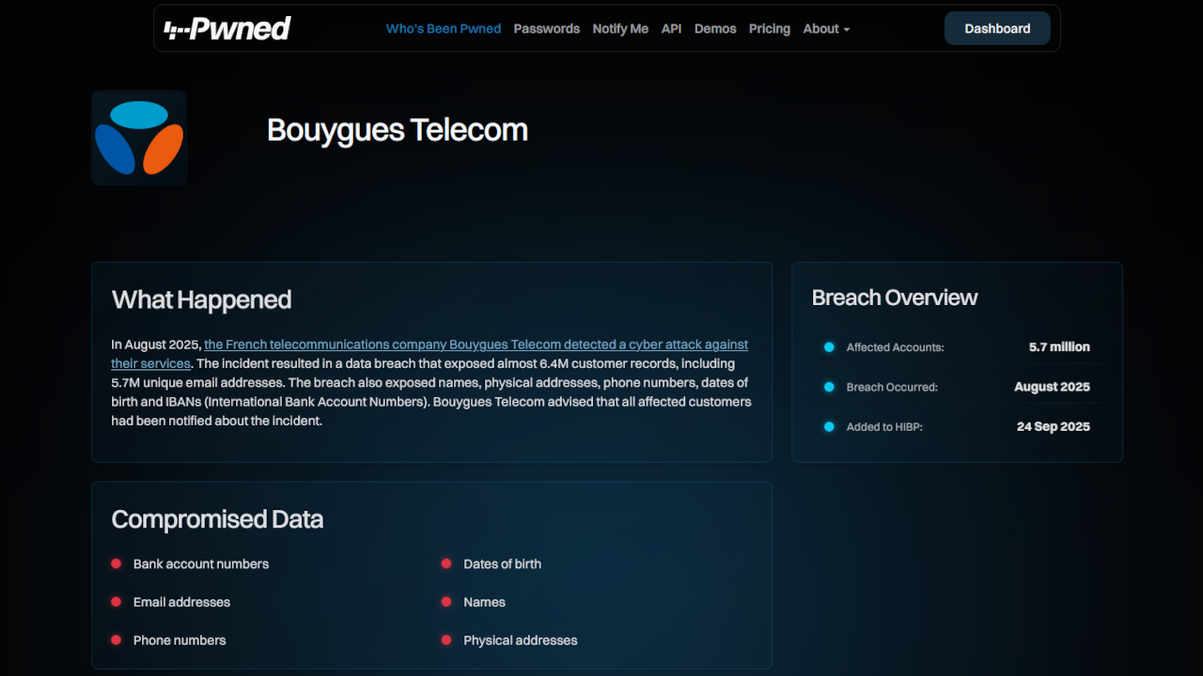Click the Bouygues Telecom logo image

(x=139, y=138)
